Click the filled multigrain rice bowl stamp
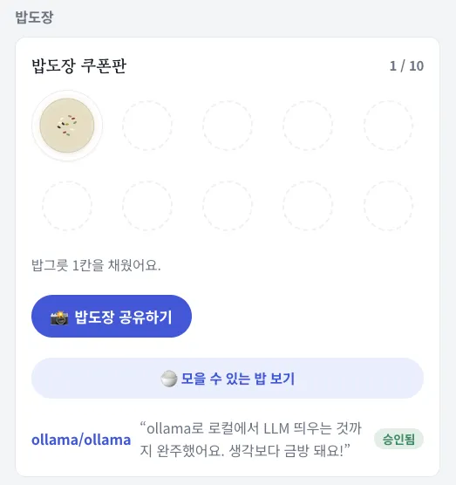The height and width of the screenshot is (485, 456). click(x=67, y=126)
